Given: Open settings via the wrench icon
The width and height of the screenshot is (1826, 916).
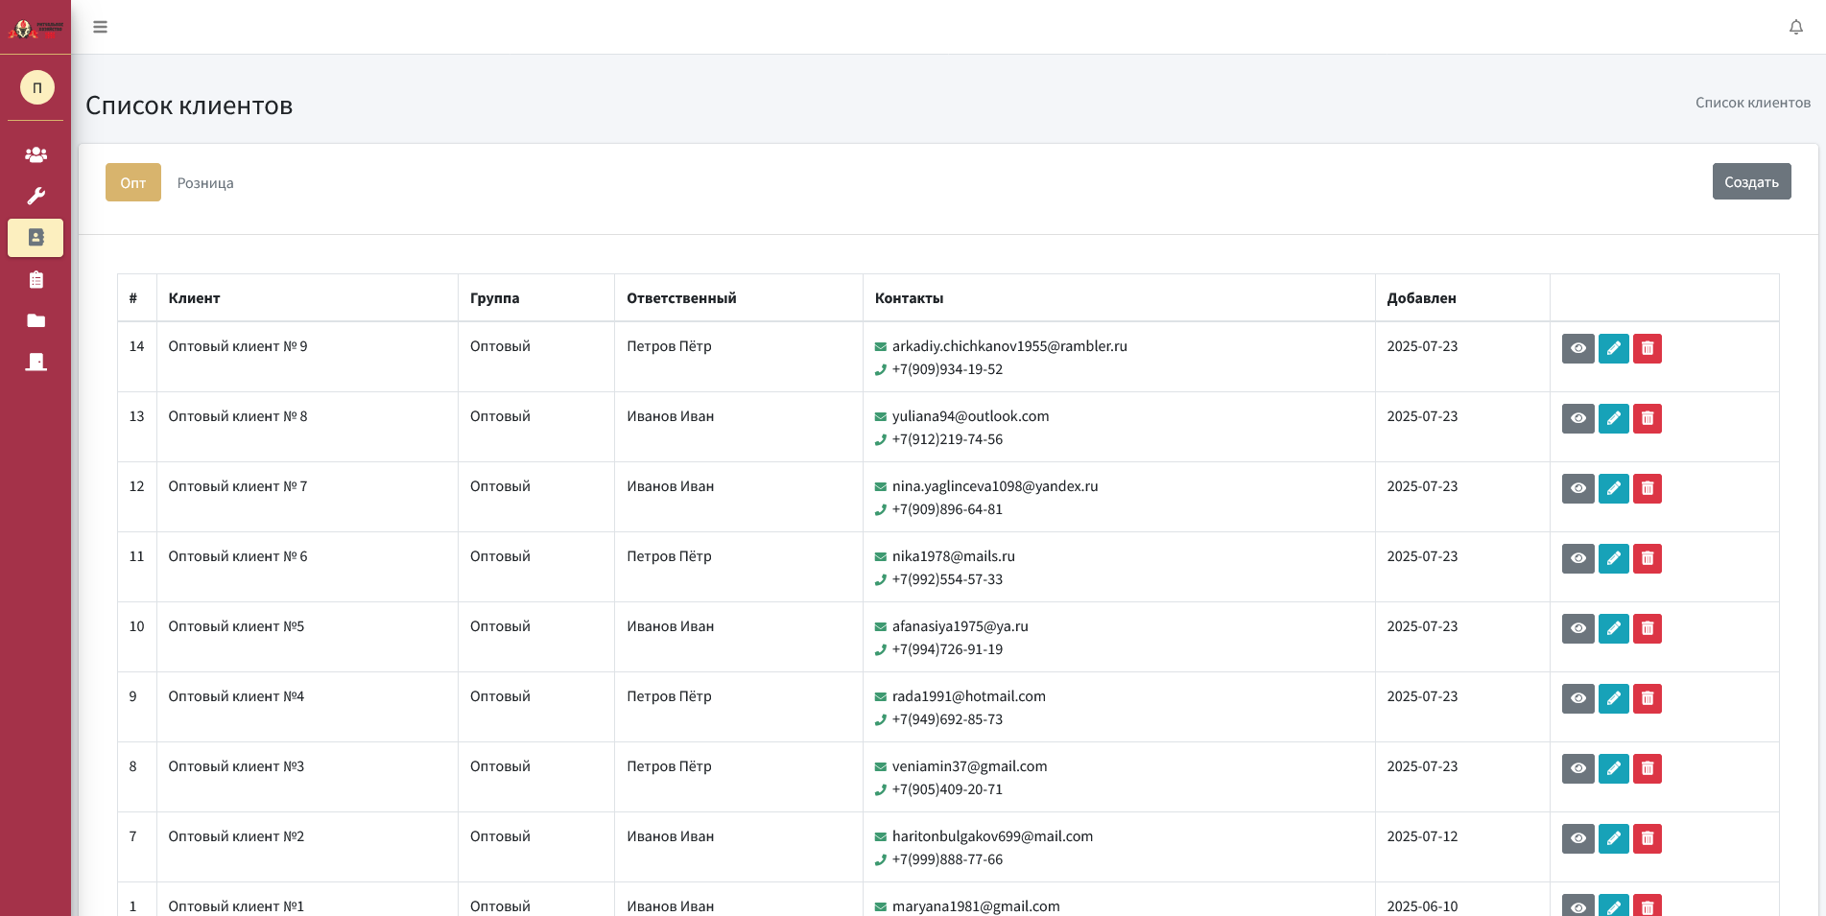Looking at the screenshot, I should click(x=36, y=196).
